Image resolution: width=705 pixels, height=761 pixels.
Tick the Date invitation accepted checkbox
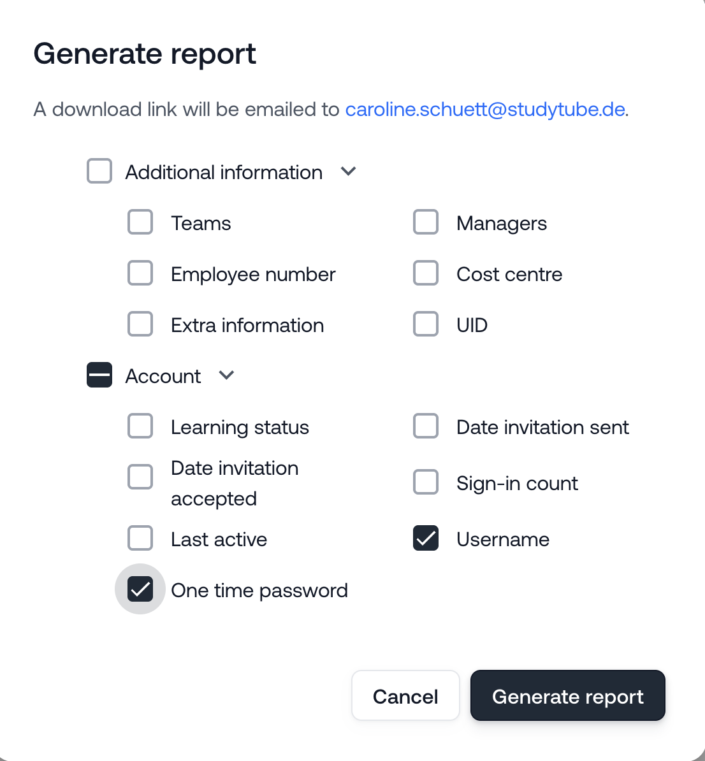(x=140, y=477)
